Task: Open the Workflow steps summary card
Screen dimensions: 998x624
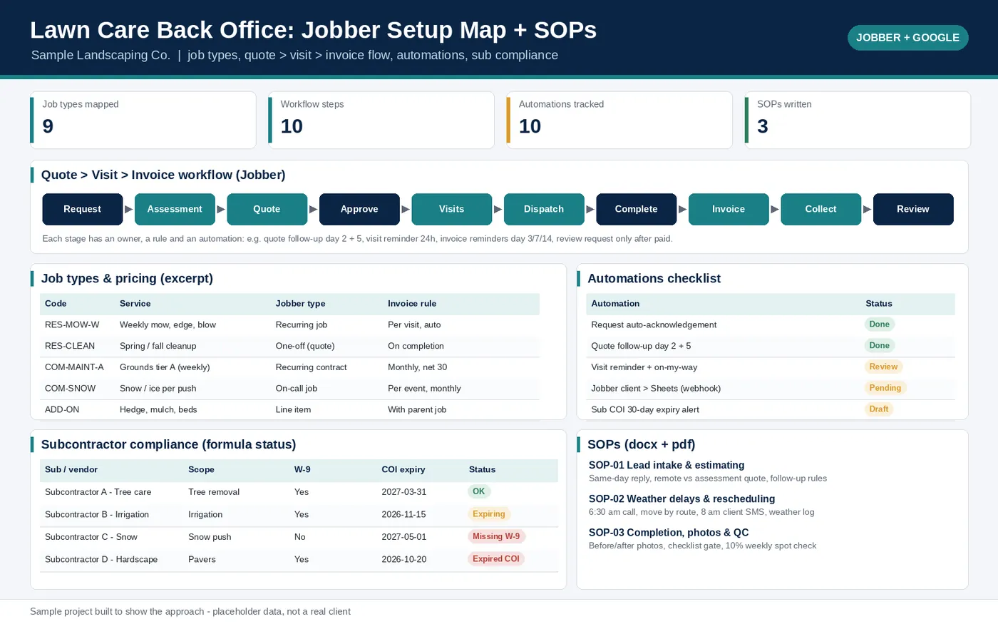Action: [381, 120]
